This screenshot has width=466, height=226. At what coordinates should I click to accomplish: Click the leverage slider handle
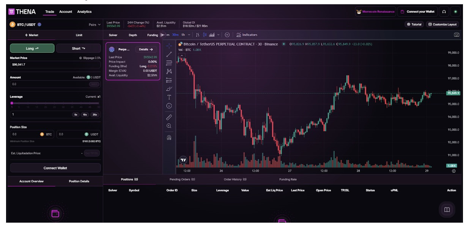click(x=12, y=103)
